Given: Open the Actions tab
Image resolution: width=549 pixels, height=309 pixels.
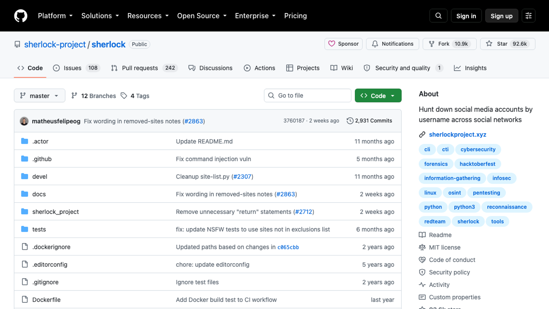Looking at the screenshot, I should pyautogui.click(x=259, y=68).
